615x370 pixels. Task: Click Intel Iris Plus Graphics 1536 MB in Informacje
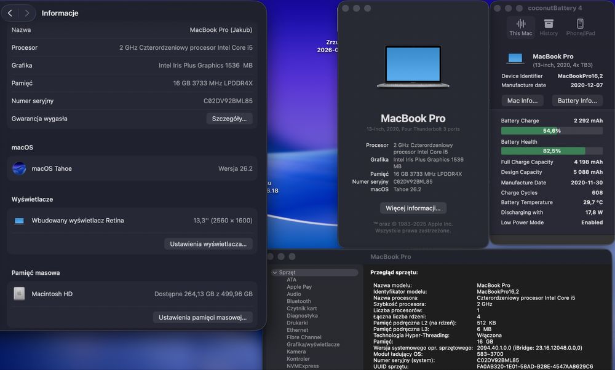pyautogui.click(x=205, y=65)
